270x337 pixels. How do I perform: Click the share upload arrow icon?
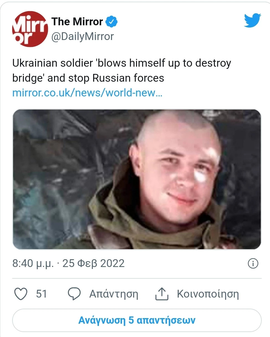[162, 294]
